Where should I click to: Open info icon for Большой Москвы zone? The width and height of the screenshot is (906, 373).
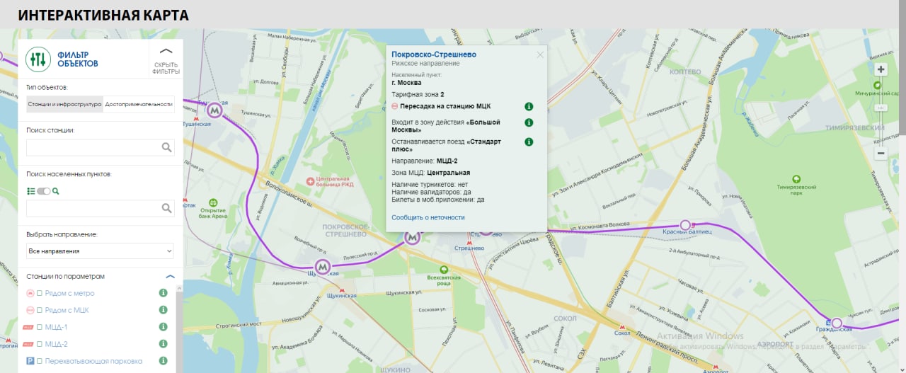click(529, 122)
